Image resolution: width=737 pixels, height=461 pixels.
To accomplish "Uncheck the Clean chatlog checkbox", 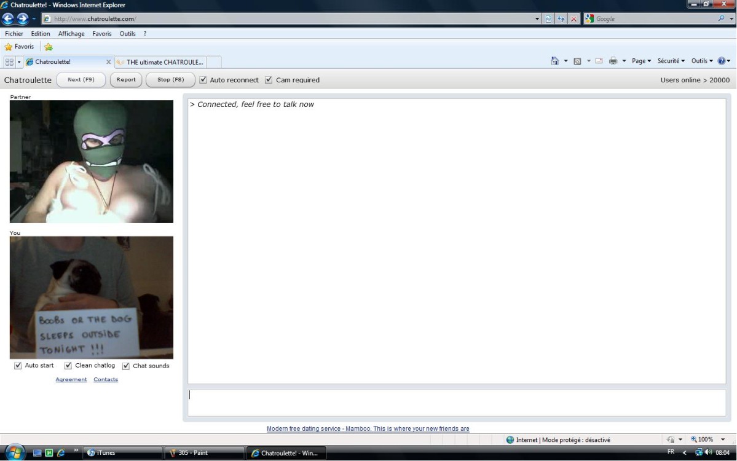I will click(x=68, y=366).
